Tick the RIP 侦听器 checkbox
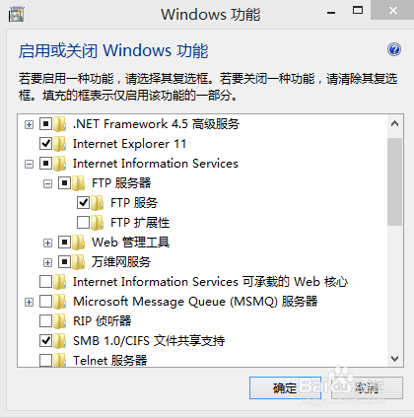The width and height of the screenshot is (414, 418). 45,321
